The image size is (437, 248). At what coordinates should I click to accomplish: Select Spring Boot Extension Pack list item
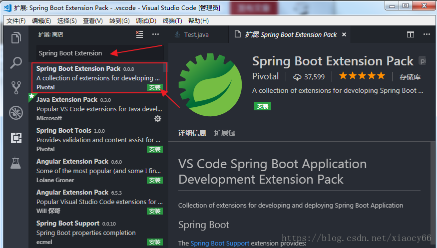(99, 78)
